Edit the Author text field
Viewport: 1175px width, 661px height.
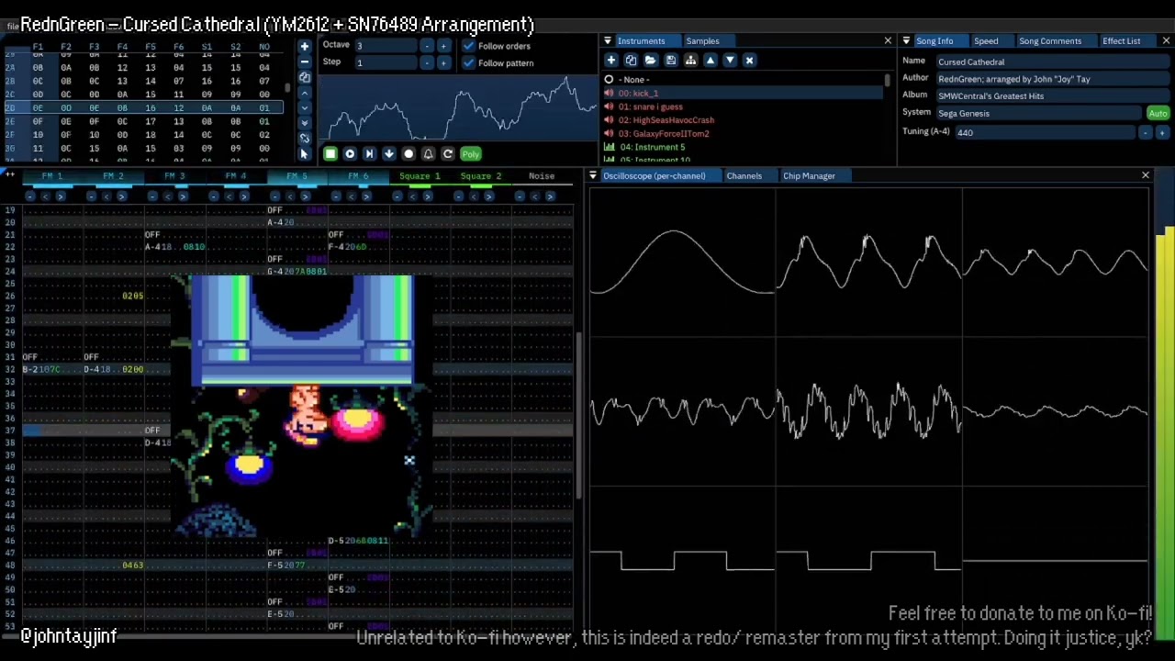pos(1051,80)
